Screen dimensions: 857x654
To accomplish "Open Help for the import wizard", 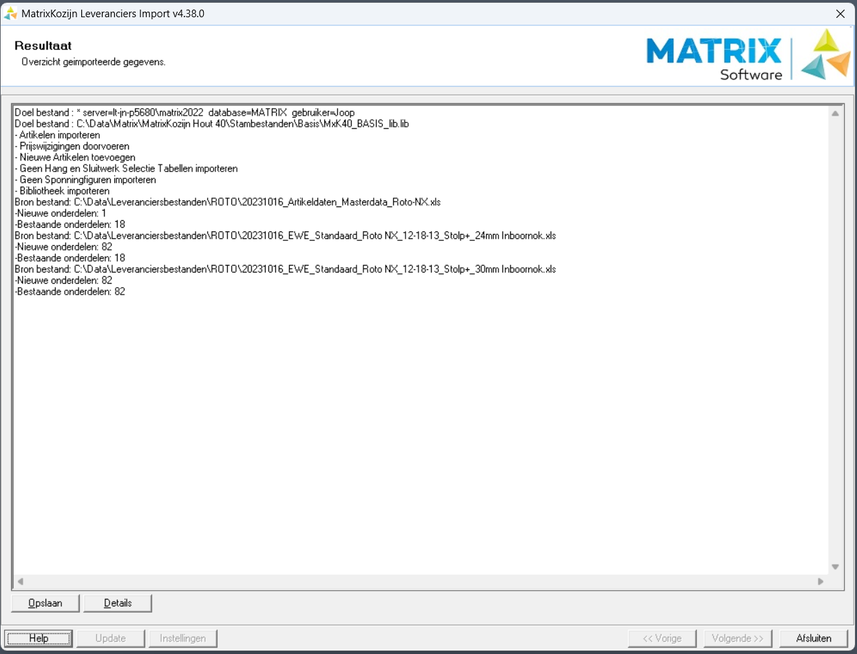I will (x=39, y=638).
